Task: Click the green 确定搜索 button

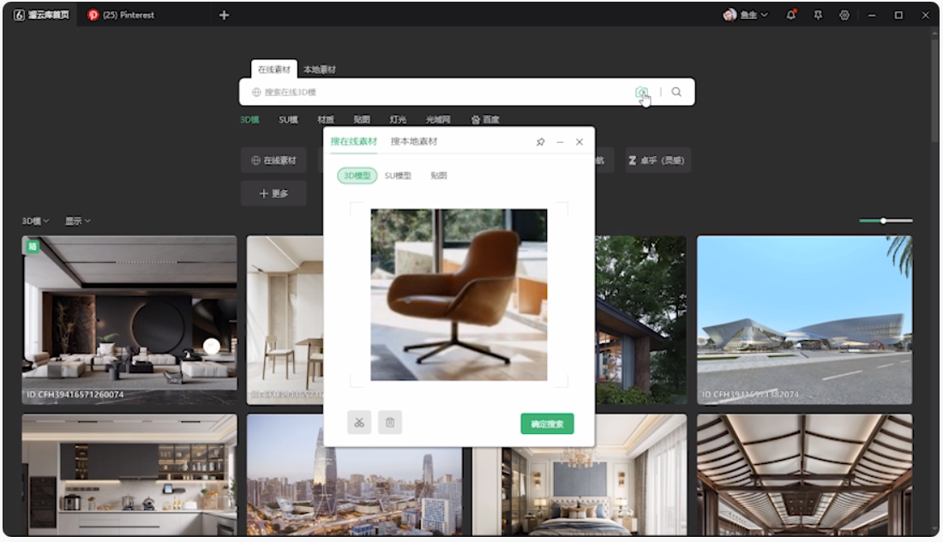Action: pyautogui.click(x=547, y=424)
